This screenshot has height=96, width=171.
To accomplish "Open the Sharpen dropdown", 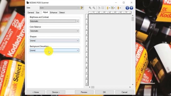I will [55, 41].
